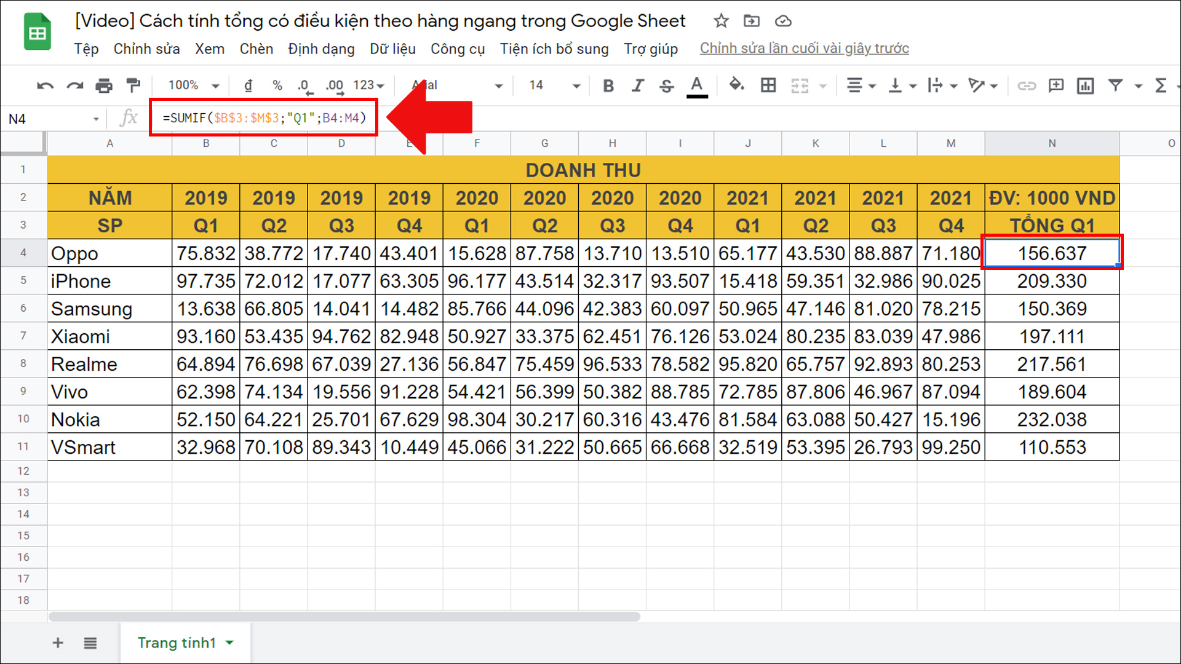Click the Functions sigma icon
This screenshot has width=1181, height=664.
click(x=1161, y=85)
